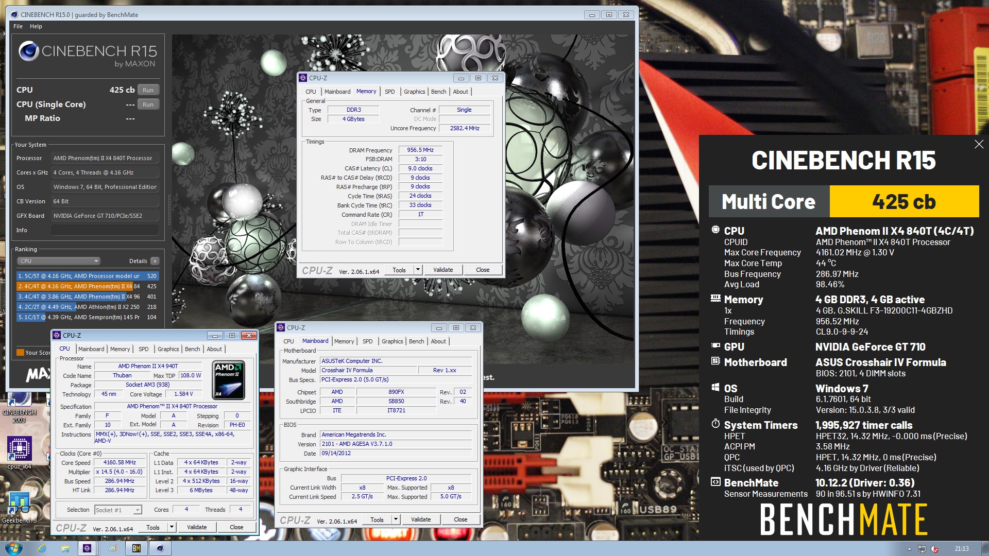Click the BenchMate GPU section icon
This screenshot has width=989, height=556.
[715, 346]
